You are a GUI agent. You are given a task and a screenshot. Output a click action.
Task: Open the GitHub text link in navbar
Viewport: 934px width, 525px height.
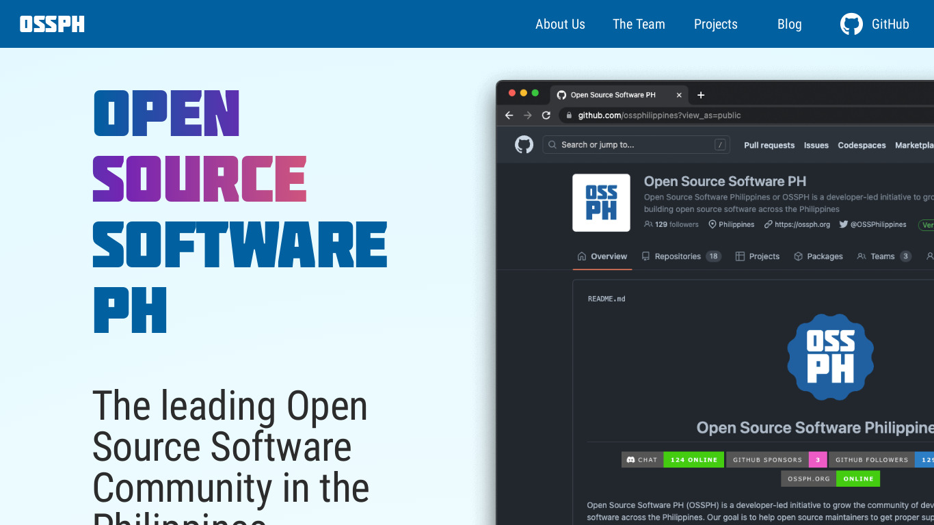point(890,24)
